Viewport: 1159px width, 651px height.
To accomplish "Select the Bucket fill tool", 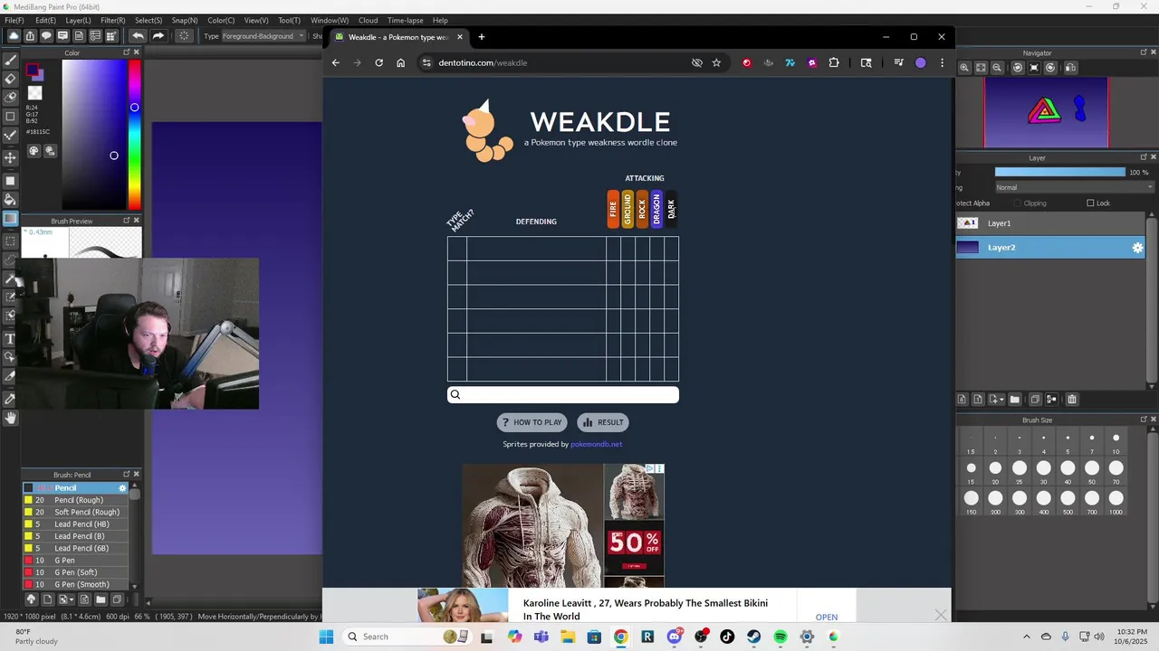I will [11, 199].
